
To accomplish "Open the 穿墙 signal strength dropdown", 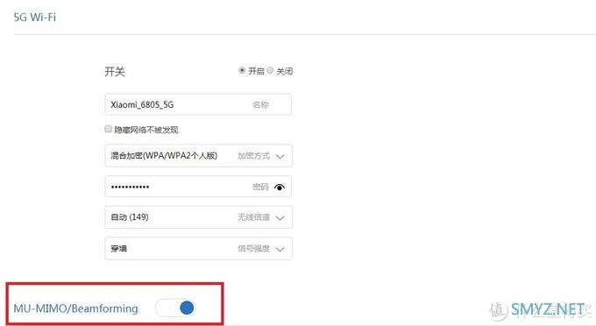I will click(x=198, y=249).
